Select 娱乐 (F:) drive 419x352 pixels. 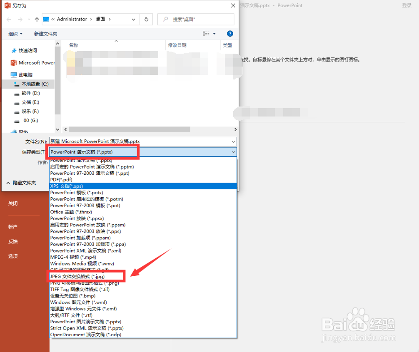tap(27, 111)
